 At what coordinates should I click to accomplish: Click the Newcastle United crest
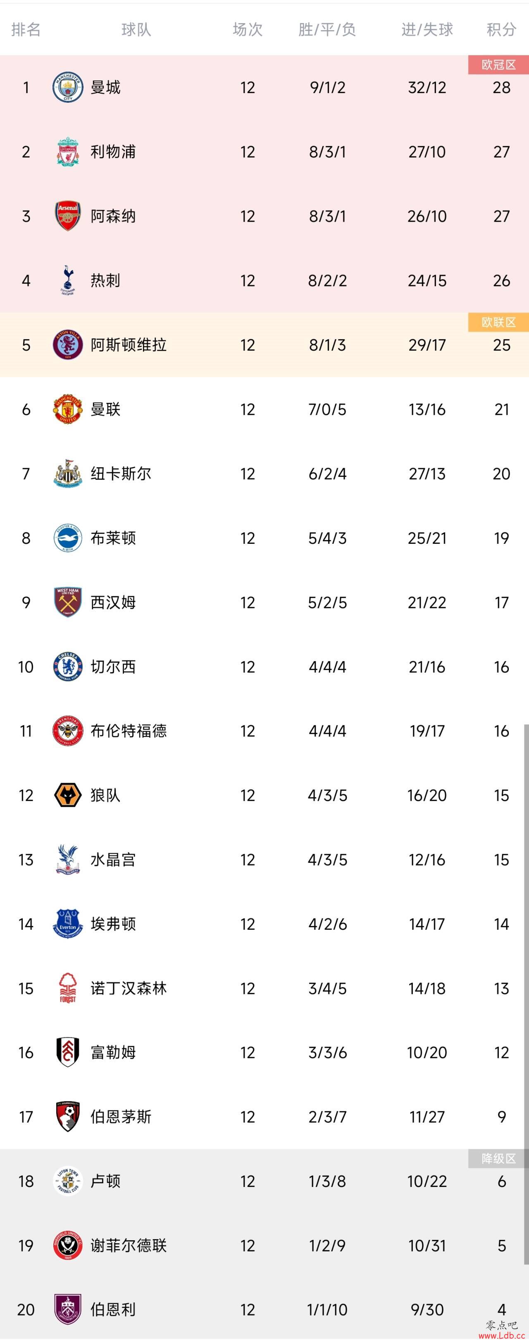point(67,474)
